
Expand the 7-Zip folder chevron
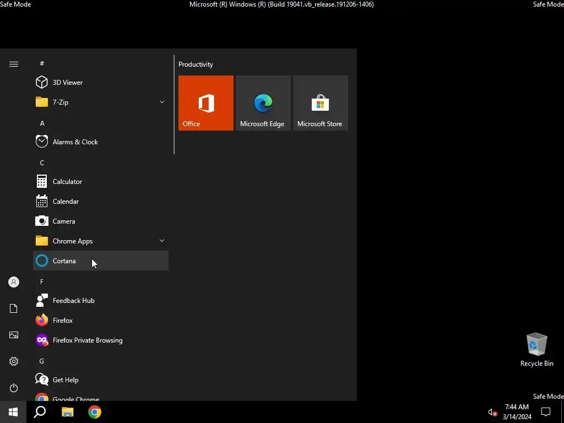[x=162, y=102]
